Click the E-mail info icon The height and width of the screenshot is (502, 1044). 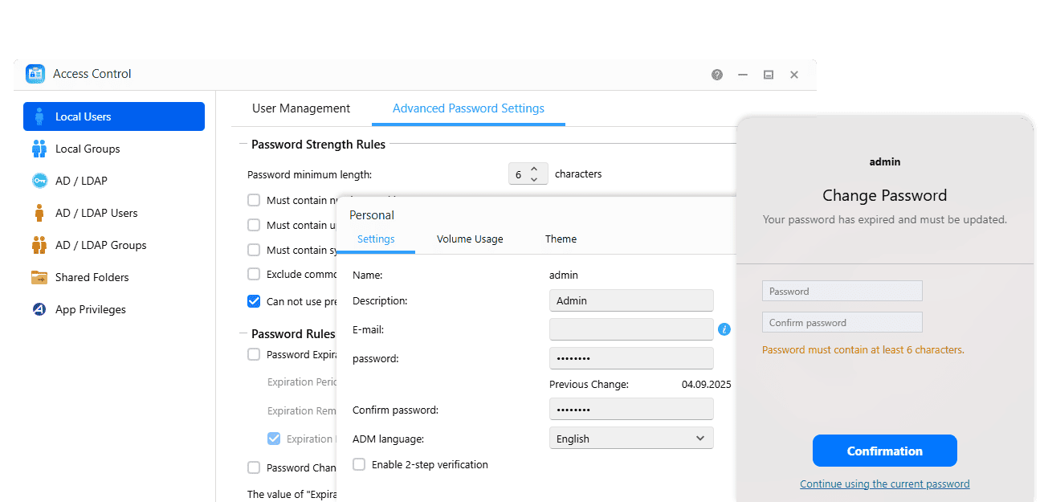(724, 329)
